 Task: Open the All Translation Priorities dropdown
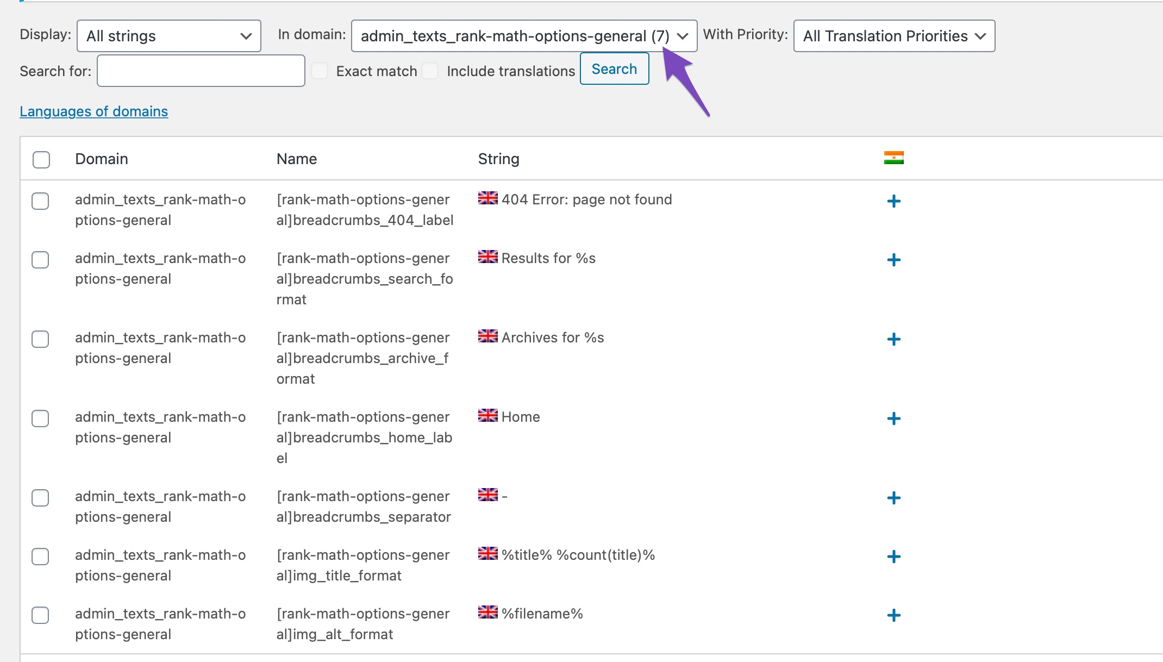894,36
